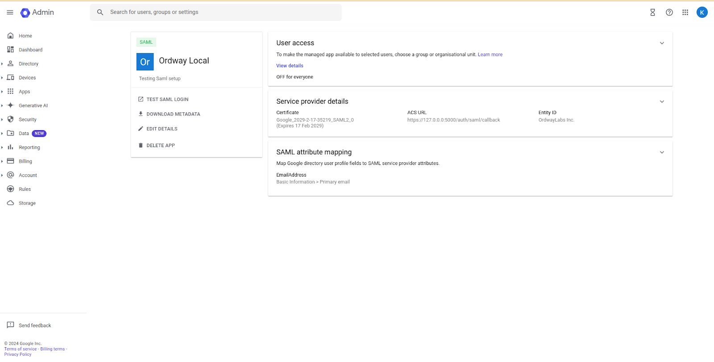The image size is (714, 362).
Task: Click the Google Admin logo
Action: 37,12
